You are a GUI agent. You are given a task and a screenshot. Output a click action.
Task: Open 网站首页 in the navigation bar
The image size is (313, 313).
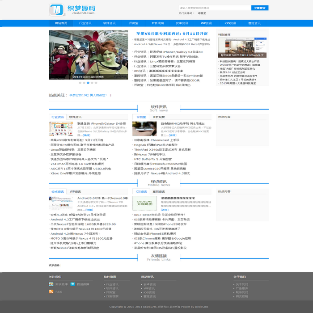[61, 23]
